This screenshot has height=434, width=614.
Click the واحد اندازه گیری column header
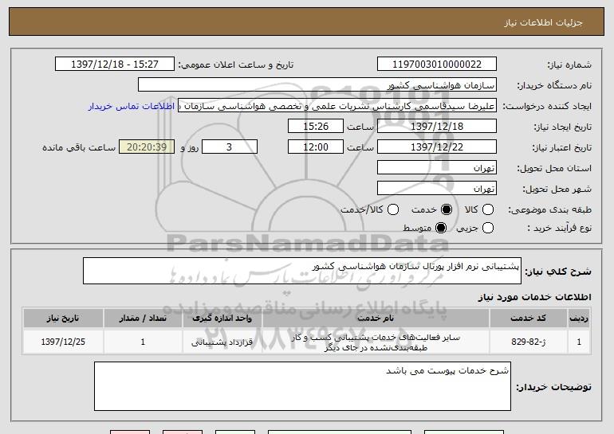(222, 319)
